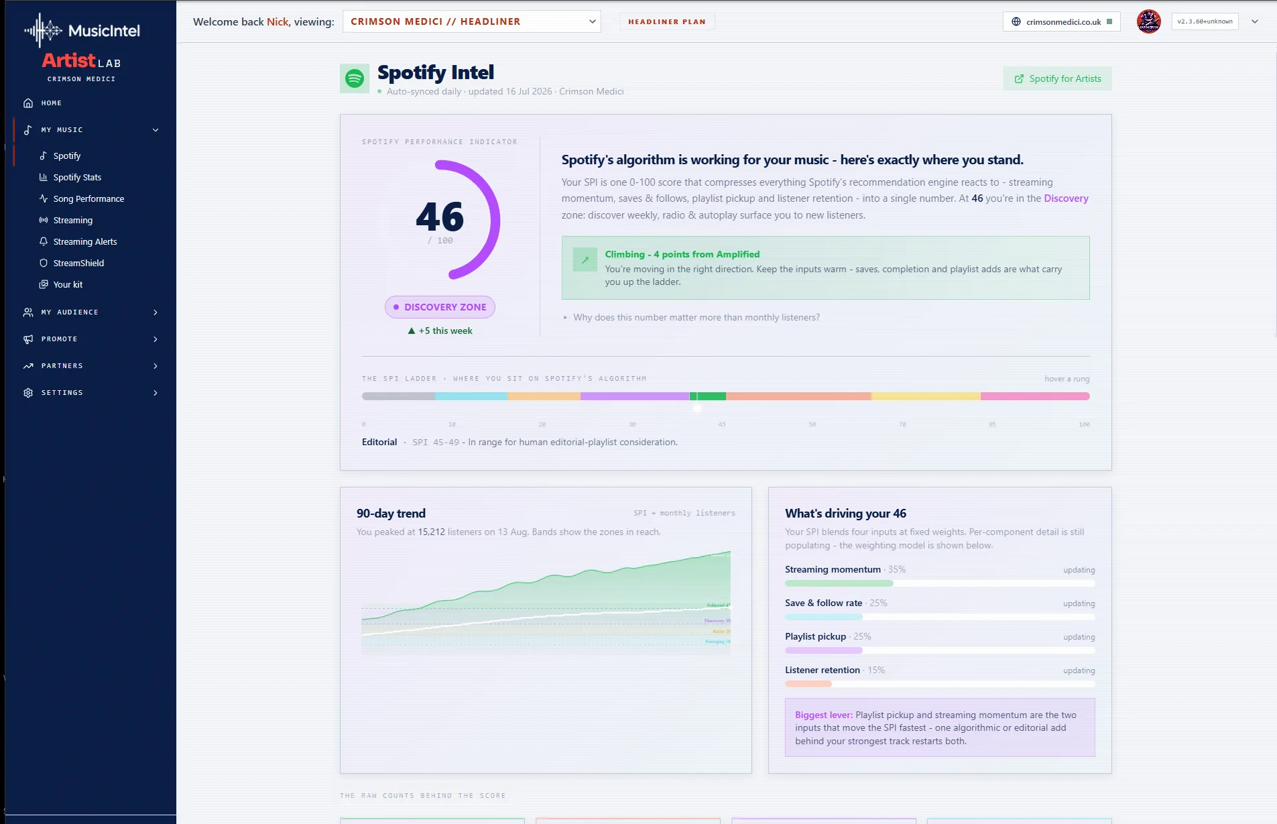The width and height of the screenshot is (1277, 824).
Task: Open Streaming Alerts page
Action: [85, 241]
